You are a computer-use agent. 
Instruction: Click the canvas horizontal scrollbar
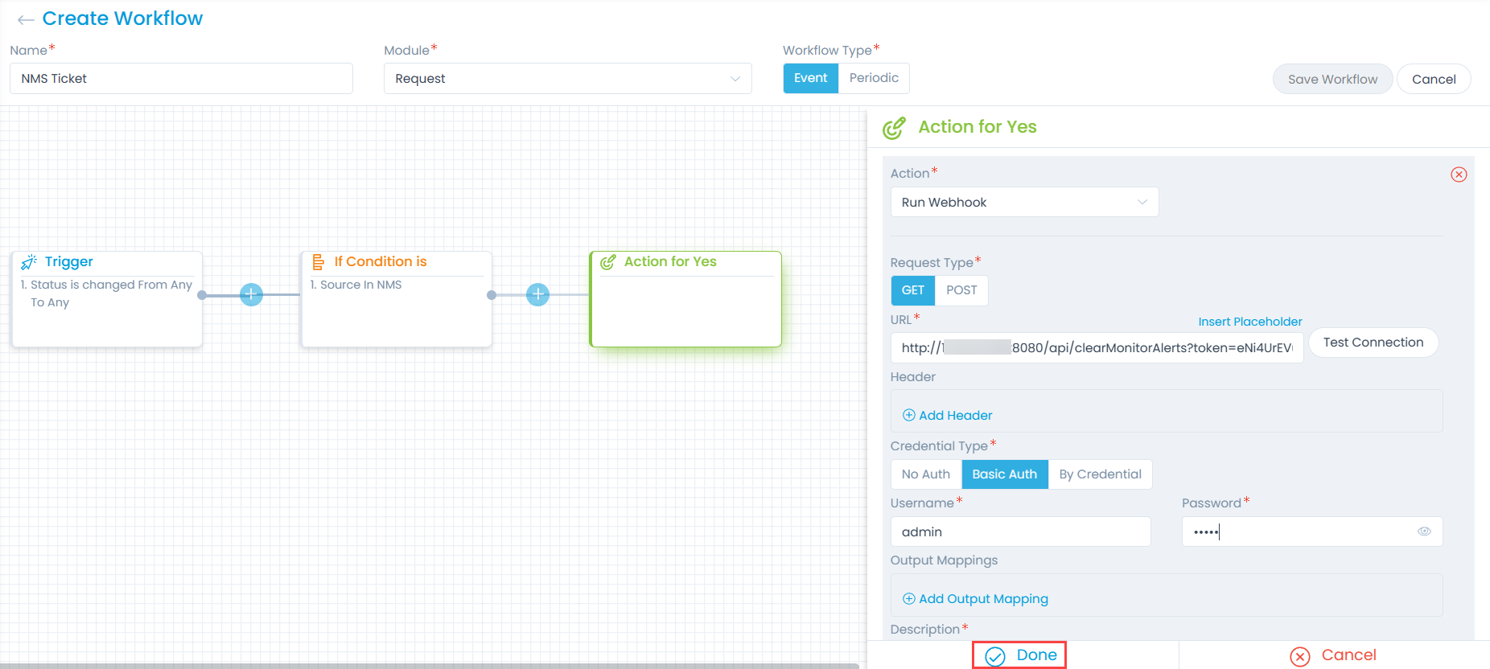tap(430, 666)
